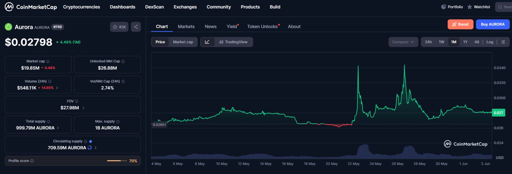Open DexScan nav menu
Image resolution: width=512 pixels, height=174 pixels.
[154, 7]
